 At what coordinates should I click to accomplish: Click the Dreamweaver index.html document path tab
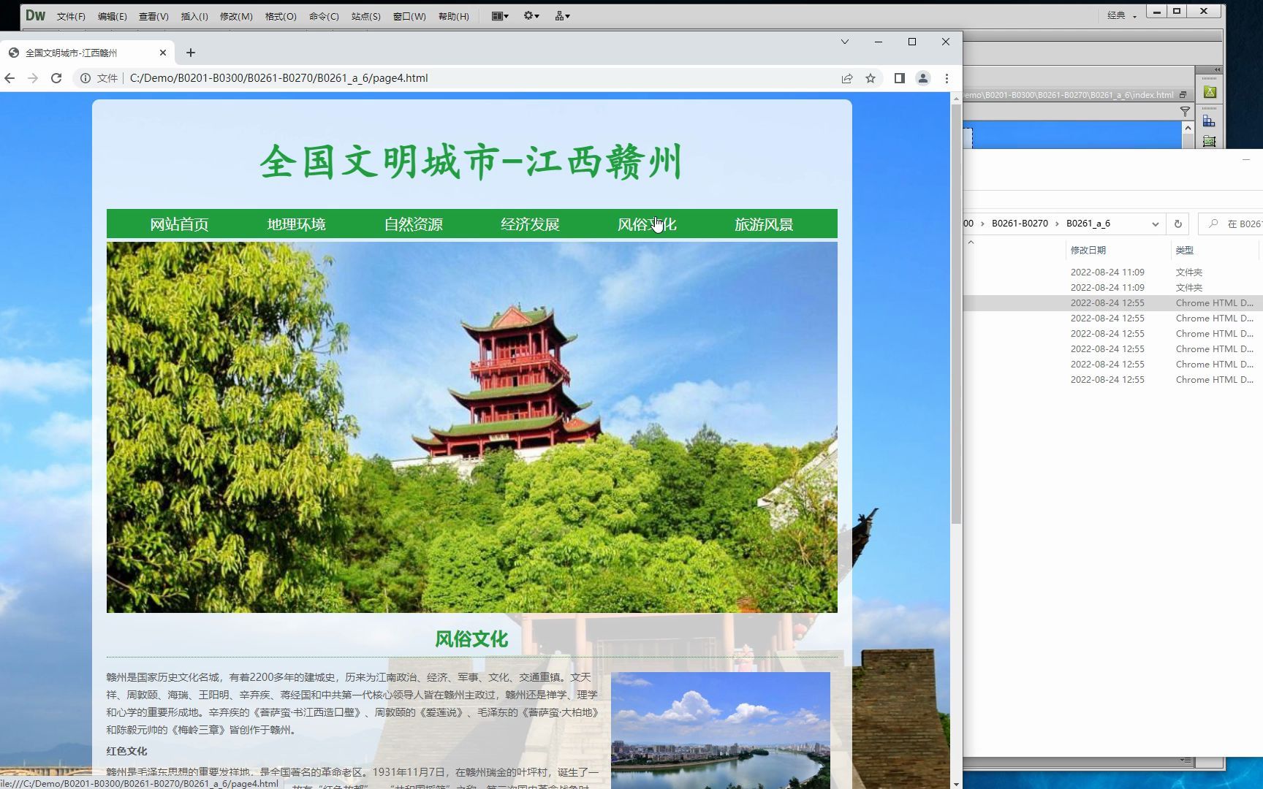[1069, 95]
